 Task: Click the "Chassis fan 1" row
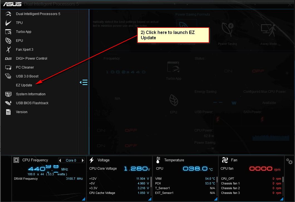251,183
